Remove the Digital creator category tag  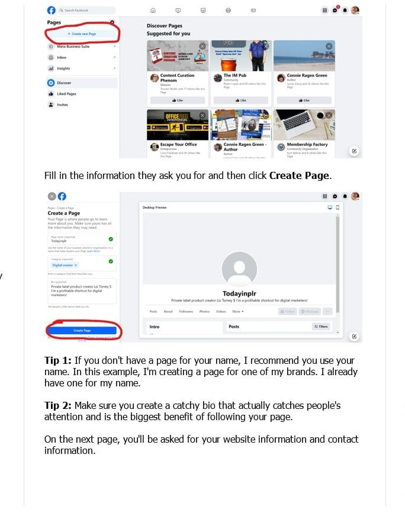[x=76, y=265]
